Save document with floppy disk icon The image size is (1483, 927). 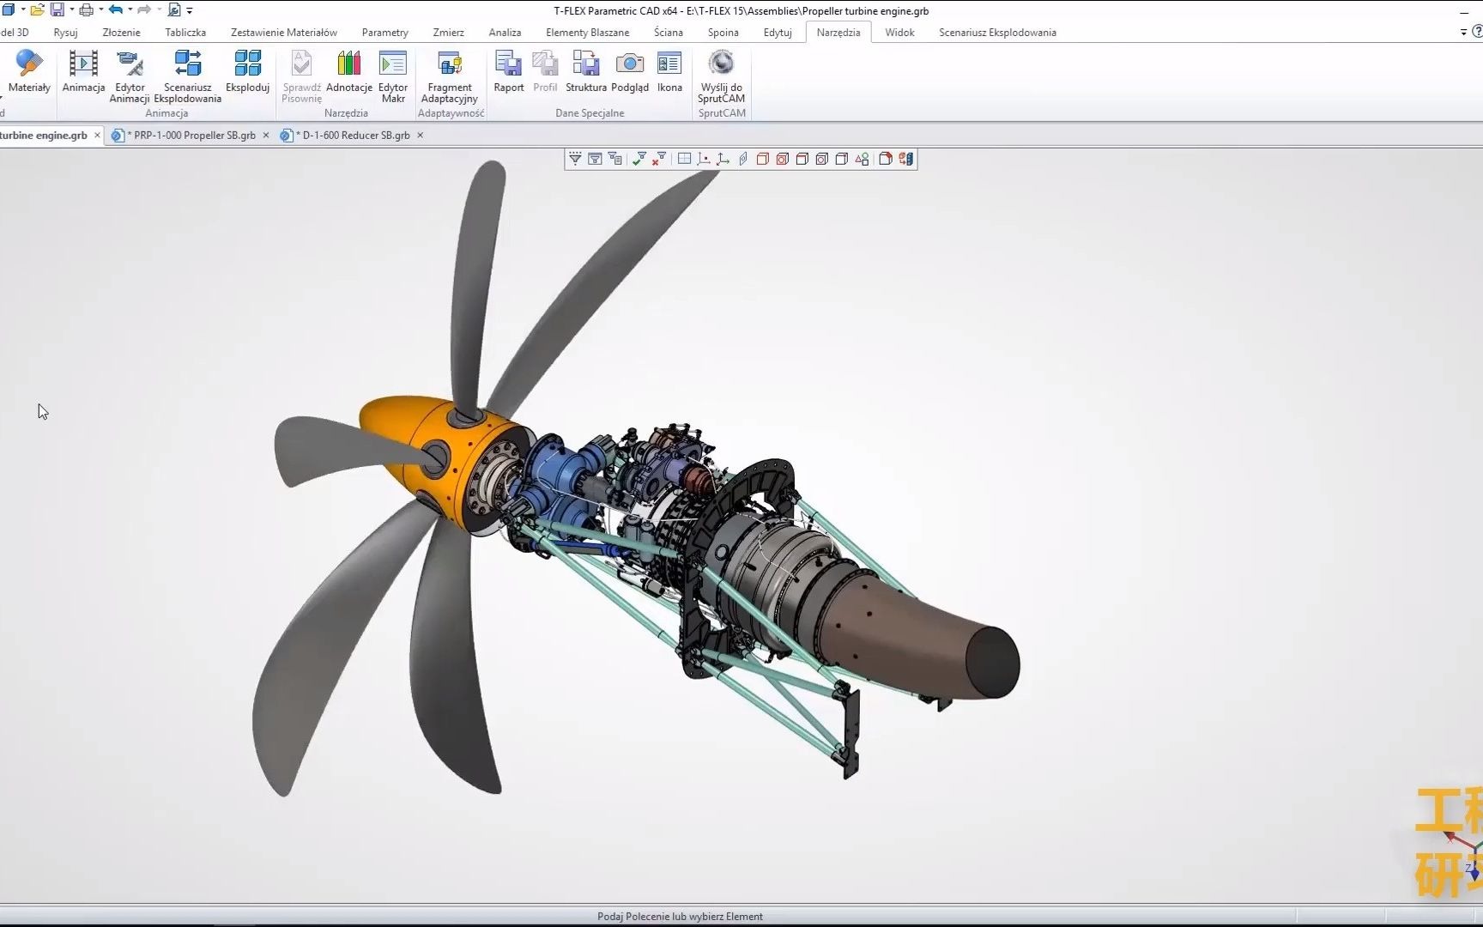click(58, 10)
